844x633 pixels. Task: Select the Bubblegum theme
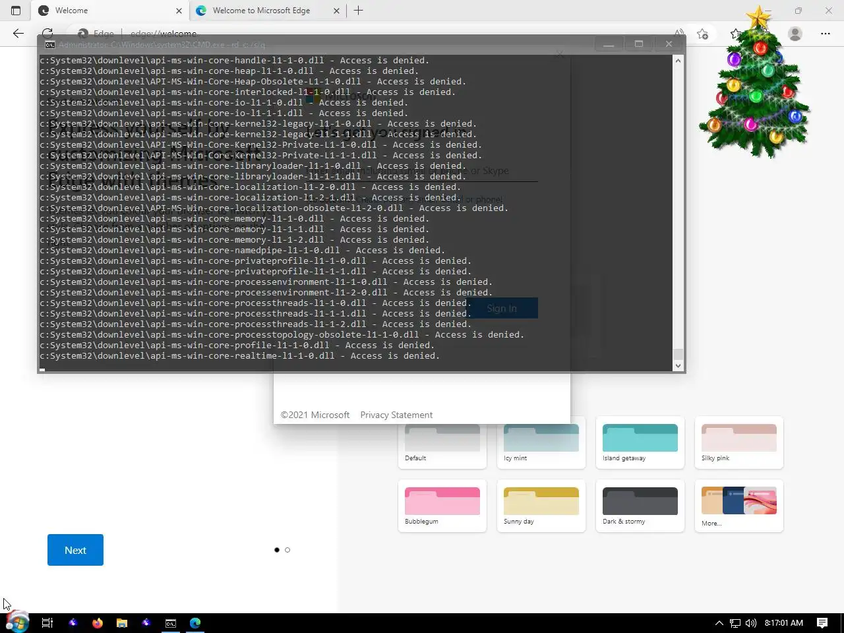click(x=442, y=506)
